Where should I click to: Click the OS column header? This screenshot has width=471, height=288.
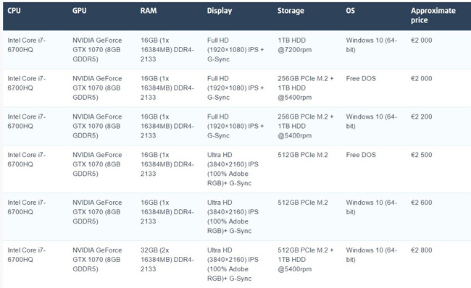[350, 11]
